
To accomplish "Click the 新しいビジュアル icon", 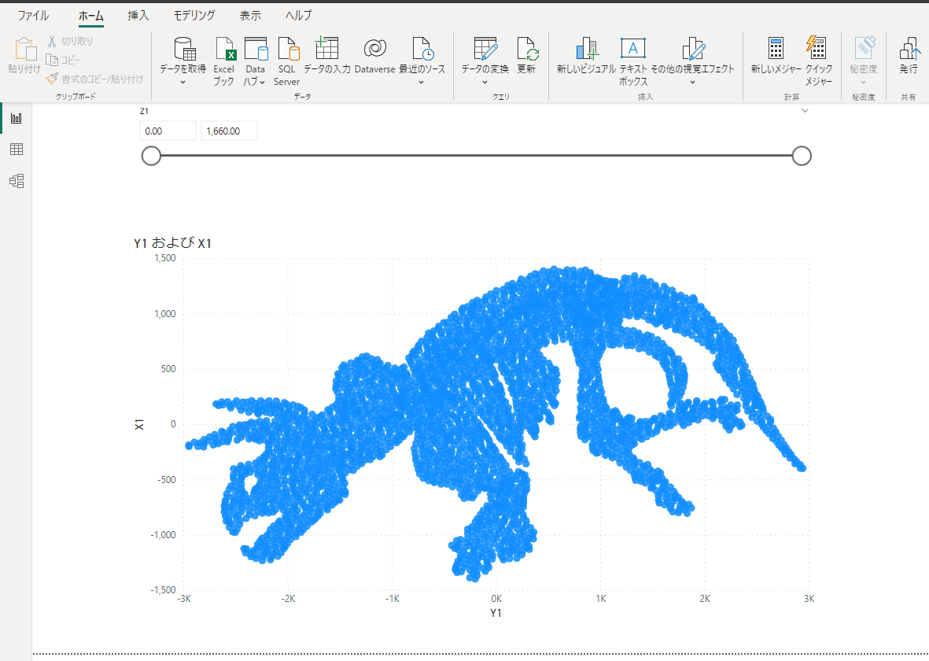I will pyautogui.click(x=587, y=49).
